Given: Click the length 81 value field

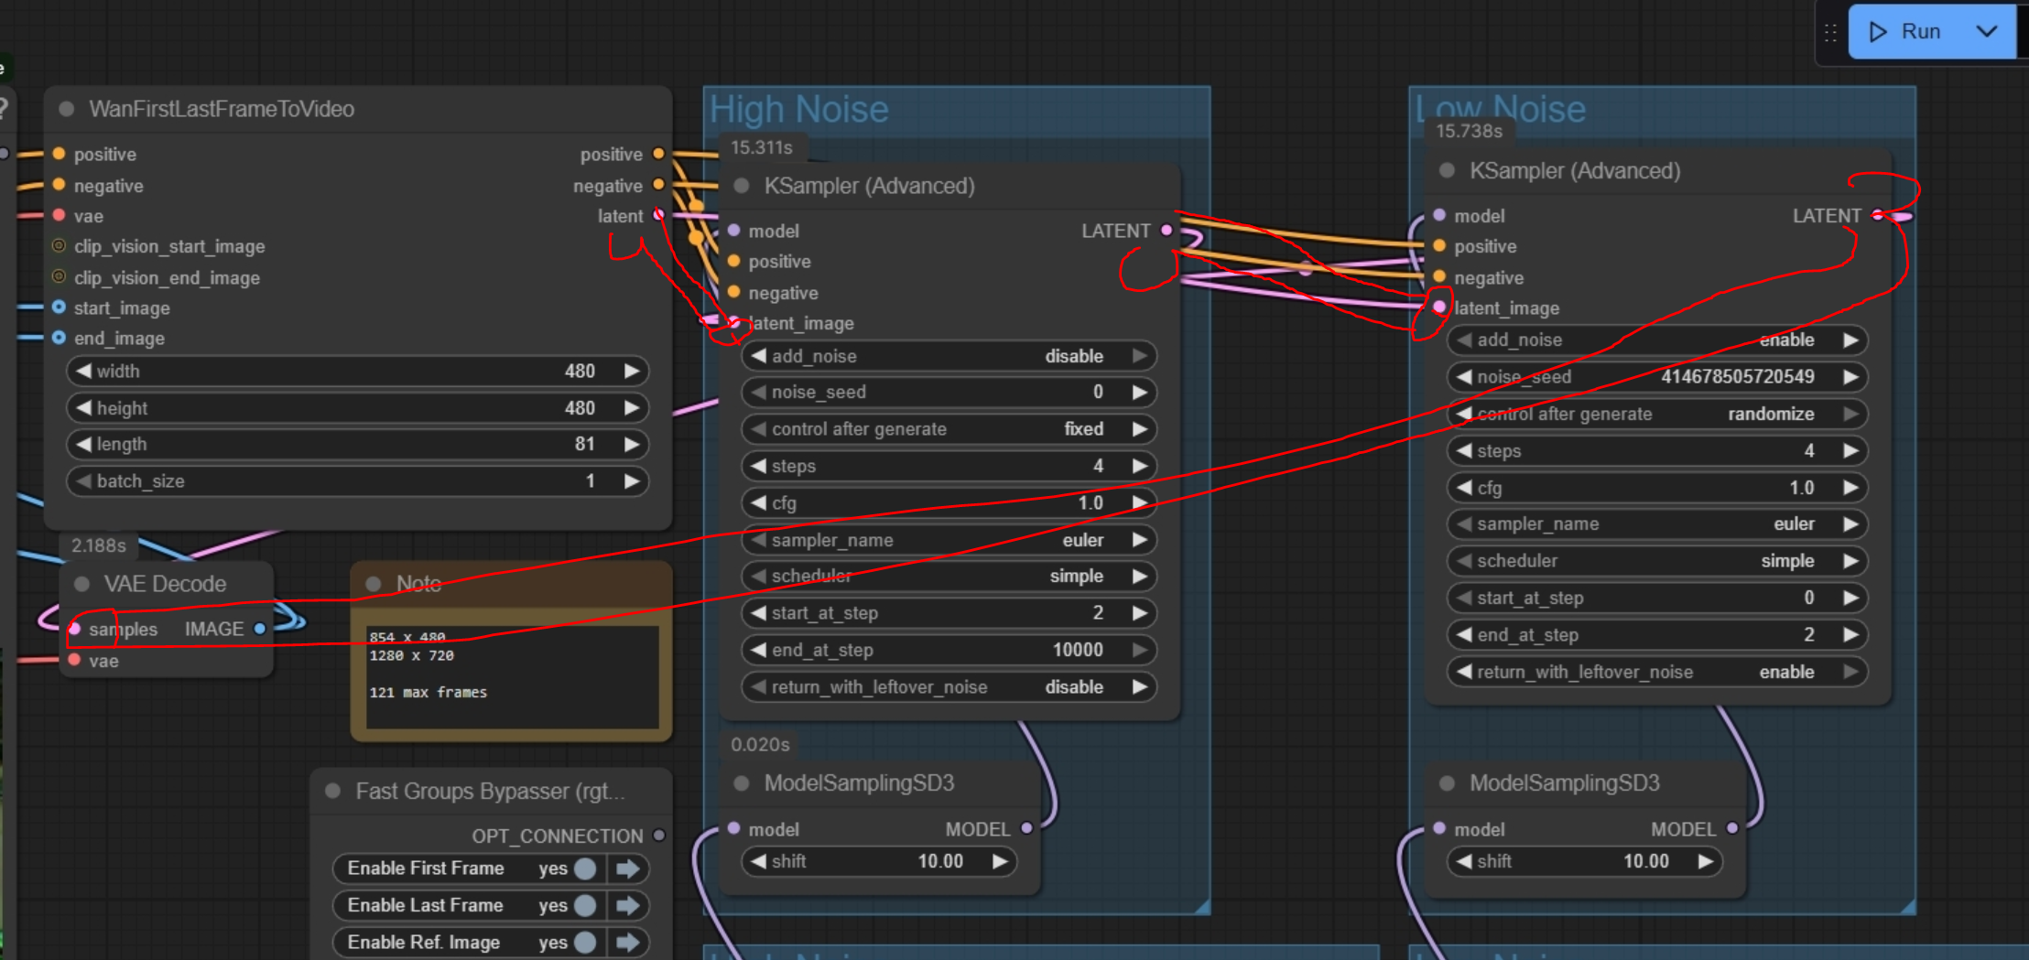Looking at the screenshot, I should (357, 444).
